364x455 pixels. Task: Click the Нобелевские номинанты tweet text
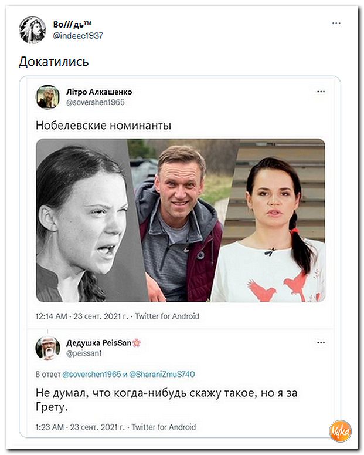click(x=104, y=126)
